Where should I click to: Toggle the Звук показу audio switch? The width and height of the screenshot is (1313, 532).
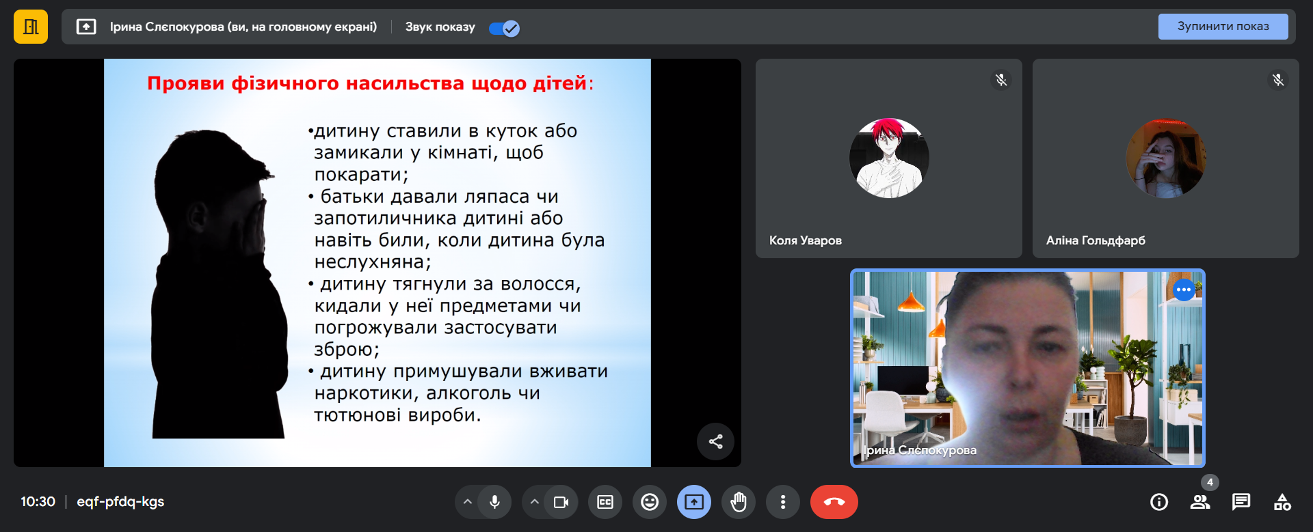tap(505, 28)
